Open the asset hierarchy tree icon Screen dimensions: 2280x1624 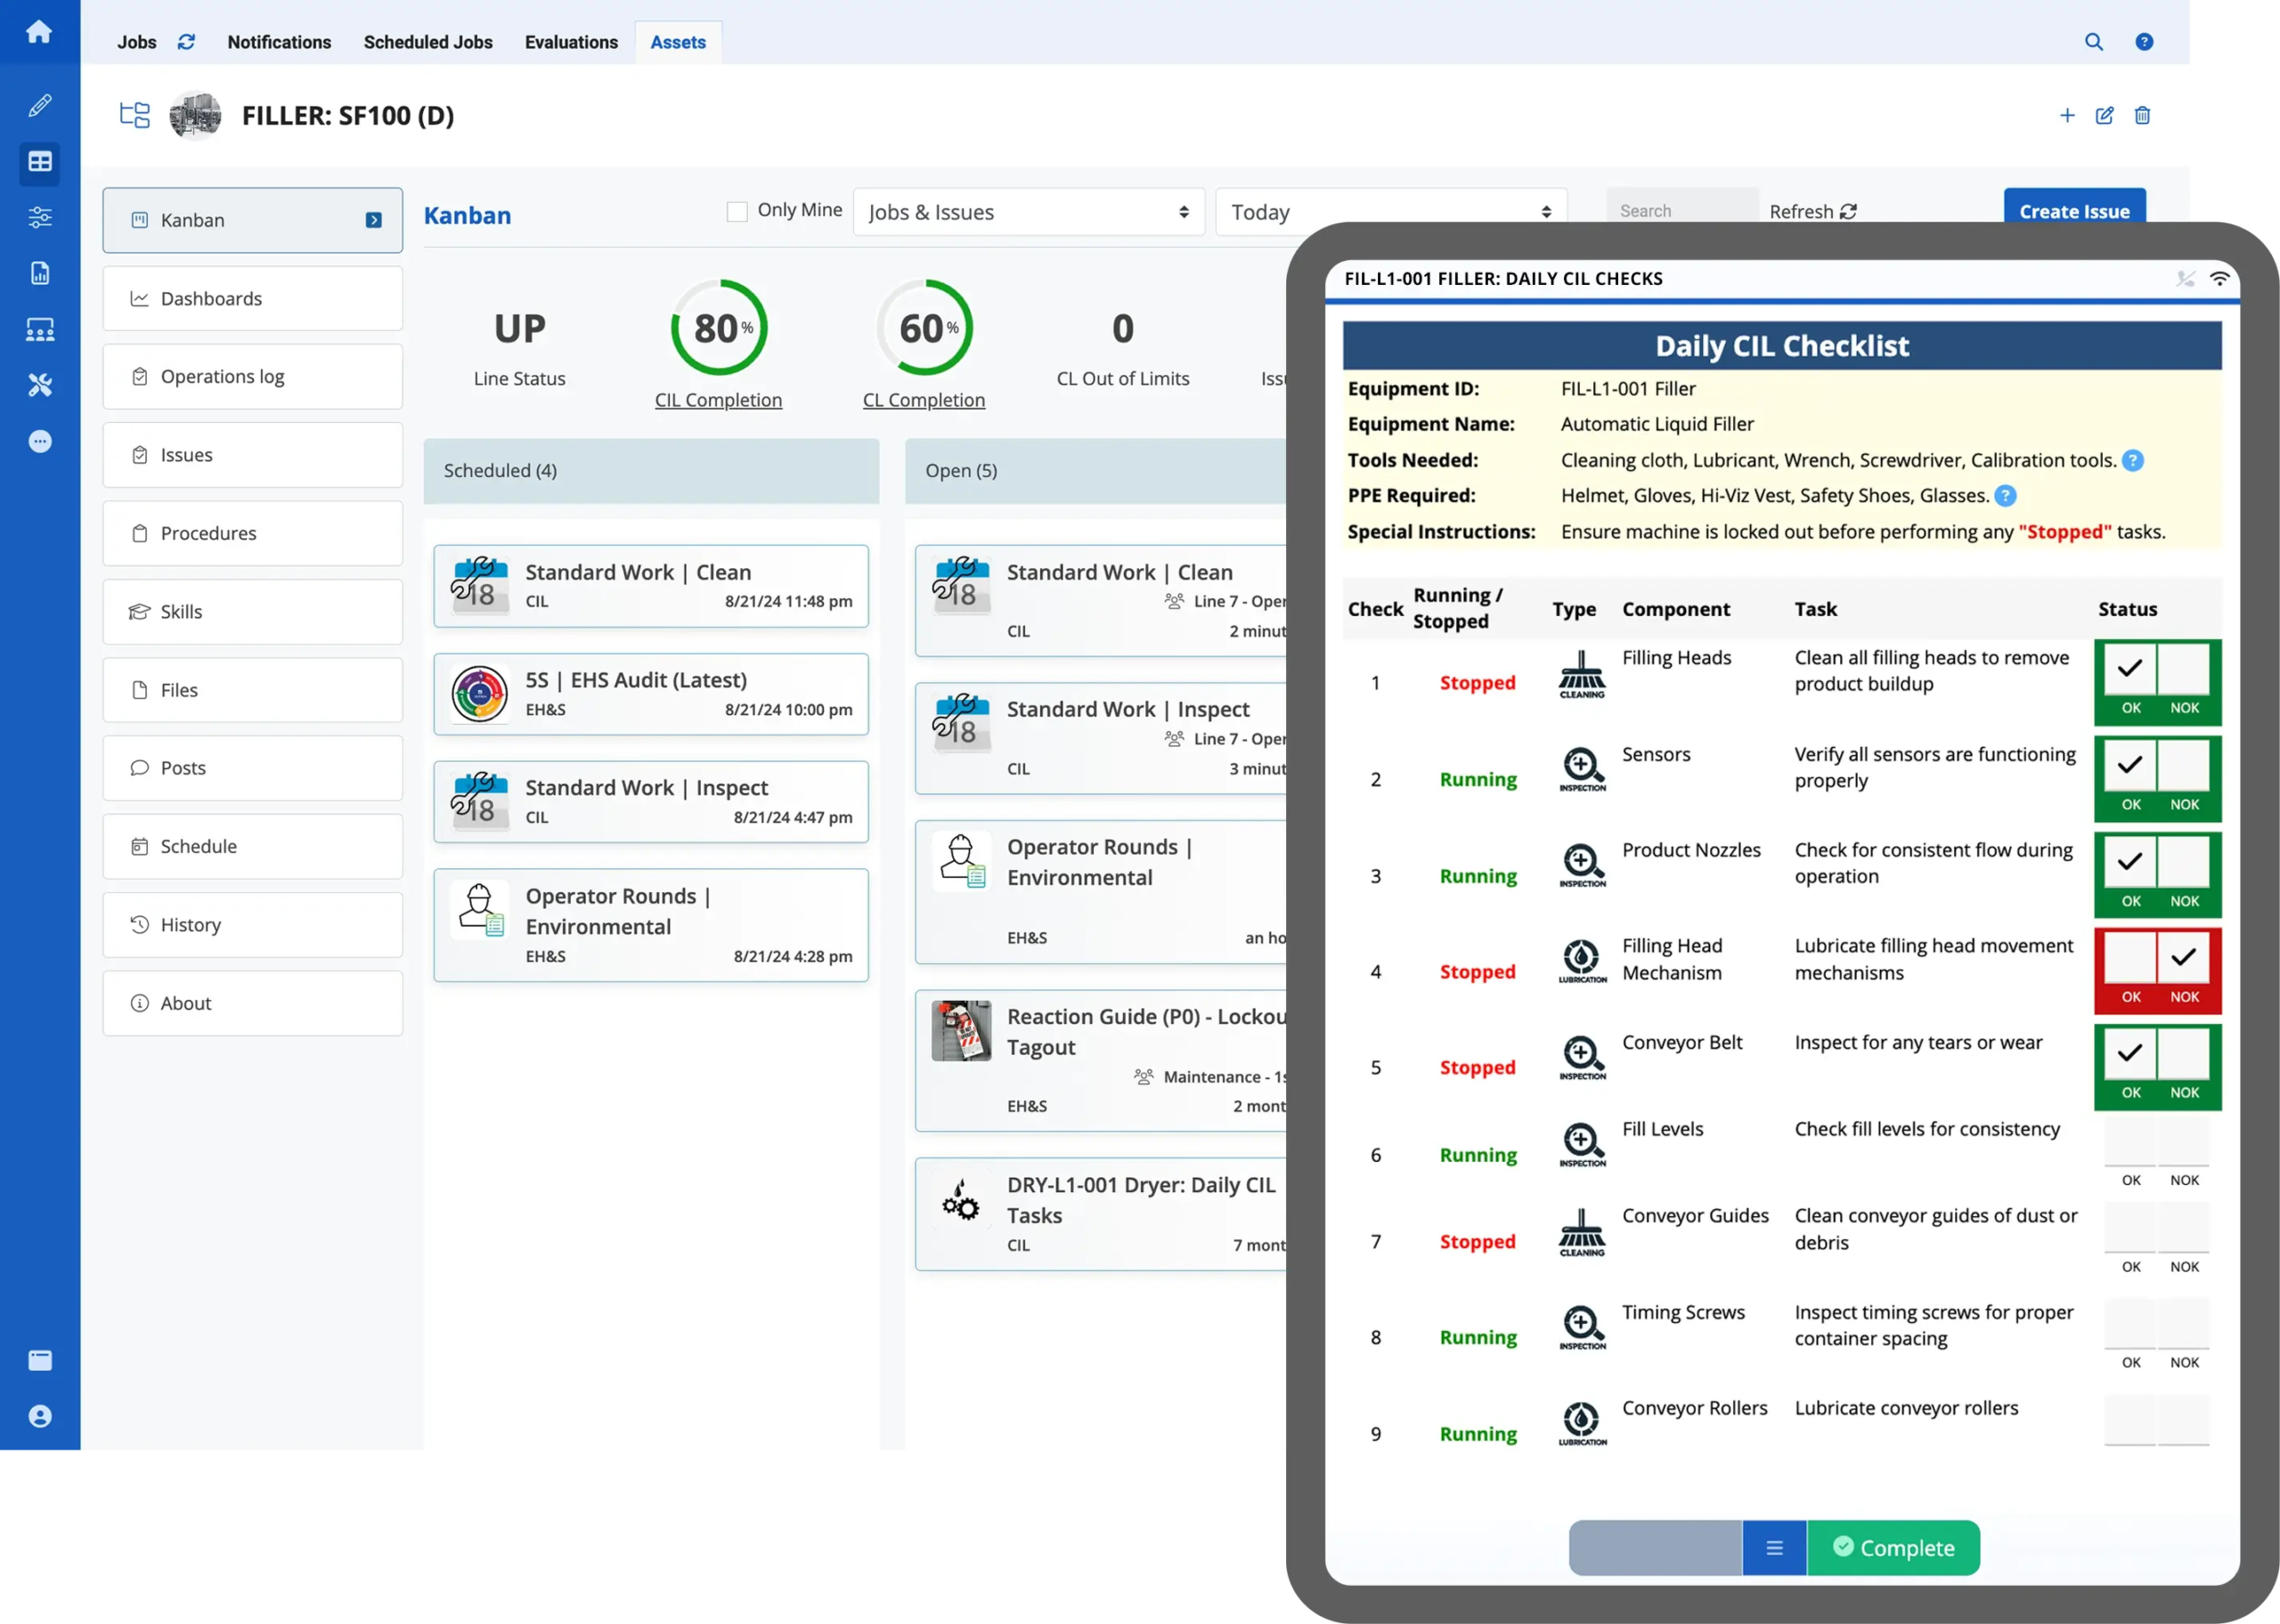pos(134,115)
